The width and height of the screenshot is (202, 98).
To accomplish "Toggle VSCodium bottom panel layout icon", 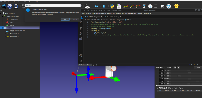I will tap(199, 10).
